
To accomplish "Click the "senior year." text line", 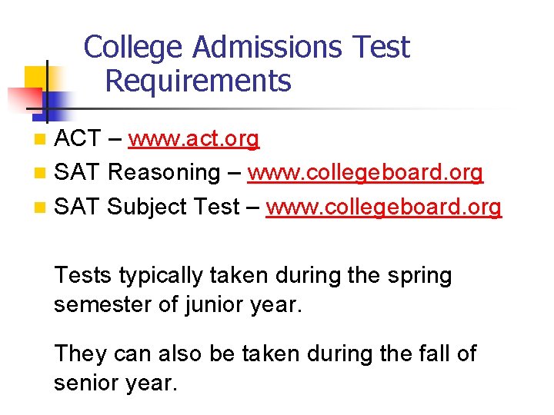I will 115,383.
